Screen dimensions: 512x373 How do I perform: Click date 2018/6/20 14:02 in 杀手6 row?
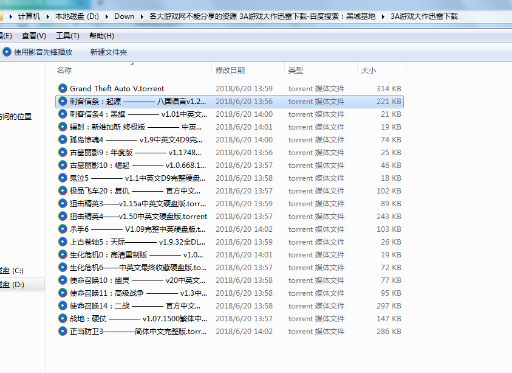(x=244, y=229)
